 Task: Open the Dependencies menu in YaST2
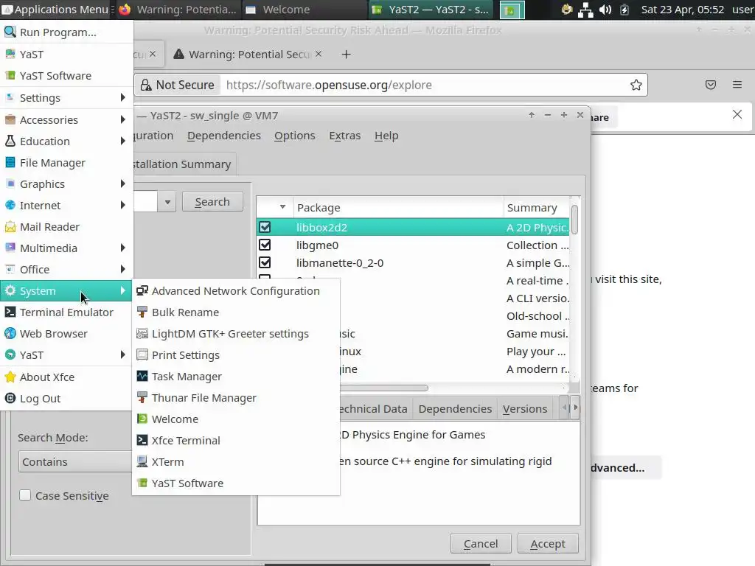point(224,136)
